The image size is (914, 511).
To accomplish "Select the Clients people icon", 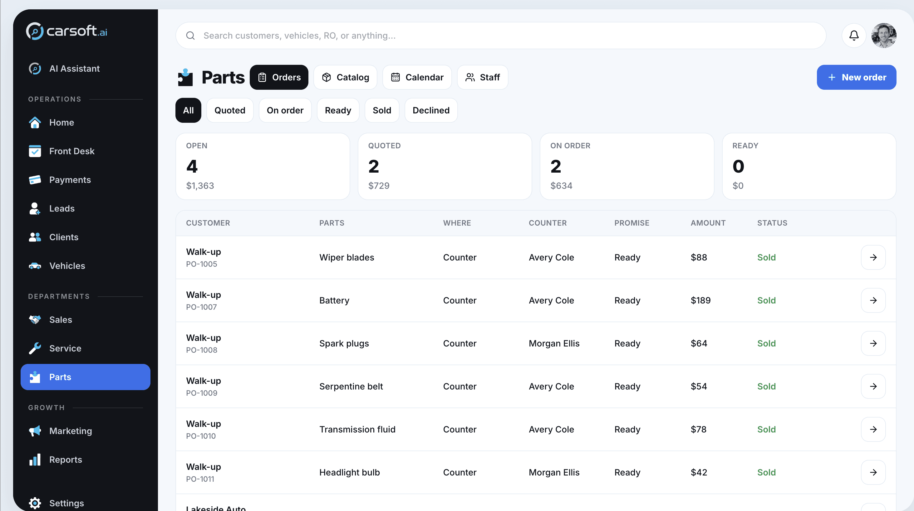I will tap(35, 237).
